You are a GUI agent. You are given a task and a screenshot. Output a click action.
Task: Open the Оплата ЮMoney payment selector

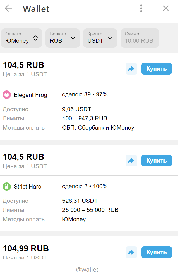pyautogui.click(x=22, y=38)
